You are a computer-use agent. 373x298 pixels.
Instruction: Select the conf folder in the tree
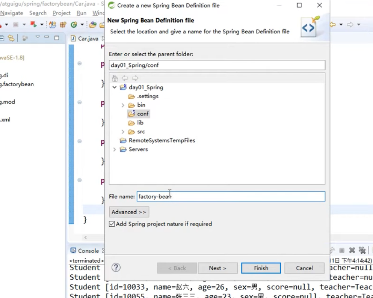click(x=139, y=114)
